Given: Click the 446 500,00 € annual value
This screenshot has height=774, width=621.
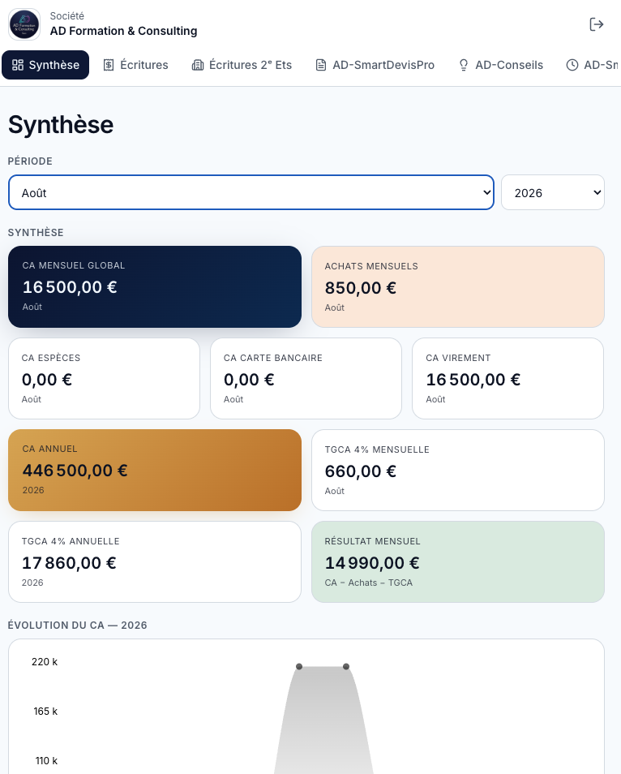Looking at the screenshot, I should [x=75, y=471].
